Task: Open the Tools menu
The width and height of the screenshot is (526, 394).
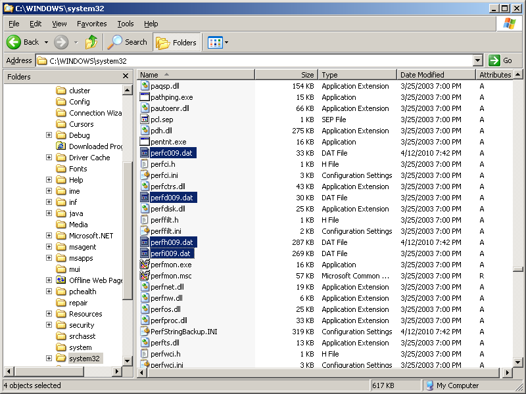Action: coord(126,24)
